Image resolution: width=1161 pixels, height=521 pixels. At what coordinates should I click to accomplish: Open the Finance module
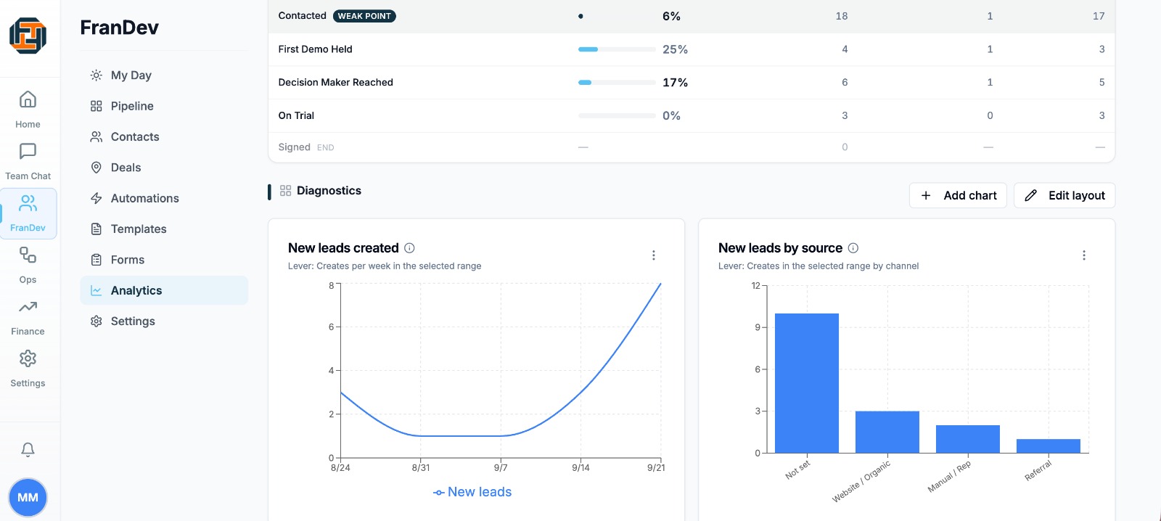28,316
